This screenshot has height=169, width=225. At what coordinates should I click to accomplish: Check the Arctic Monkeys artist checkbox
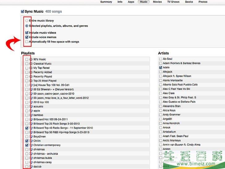(x=161, y=141)
